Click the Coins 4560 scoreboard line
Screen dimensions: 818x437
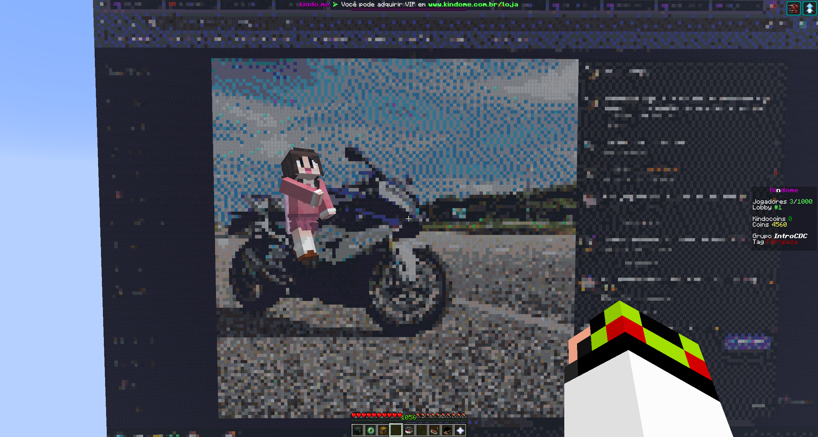click(x=769, y=225)
